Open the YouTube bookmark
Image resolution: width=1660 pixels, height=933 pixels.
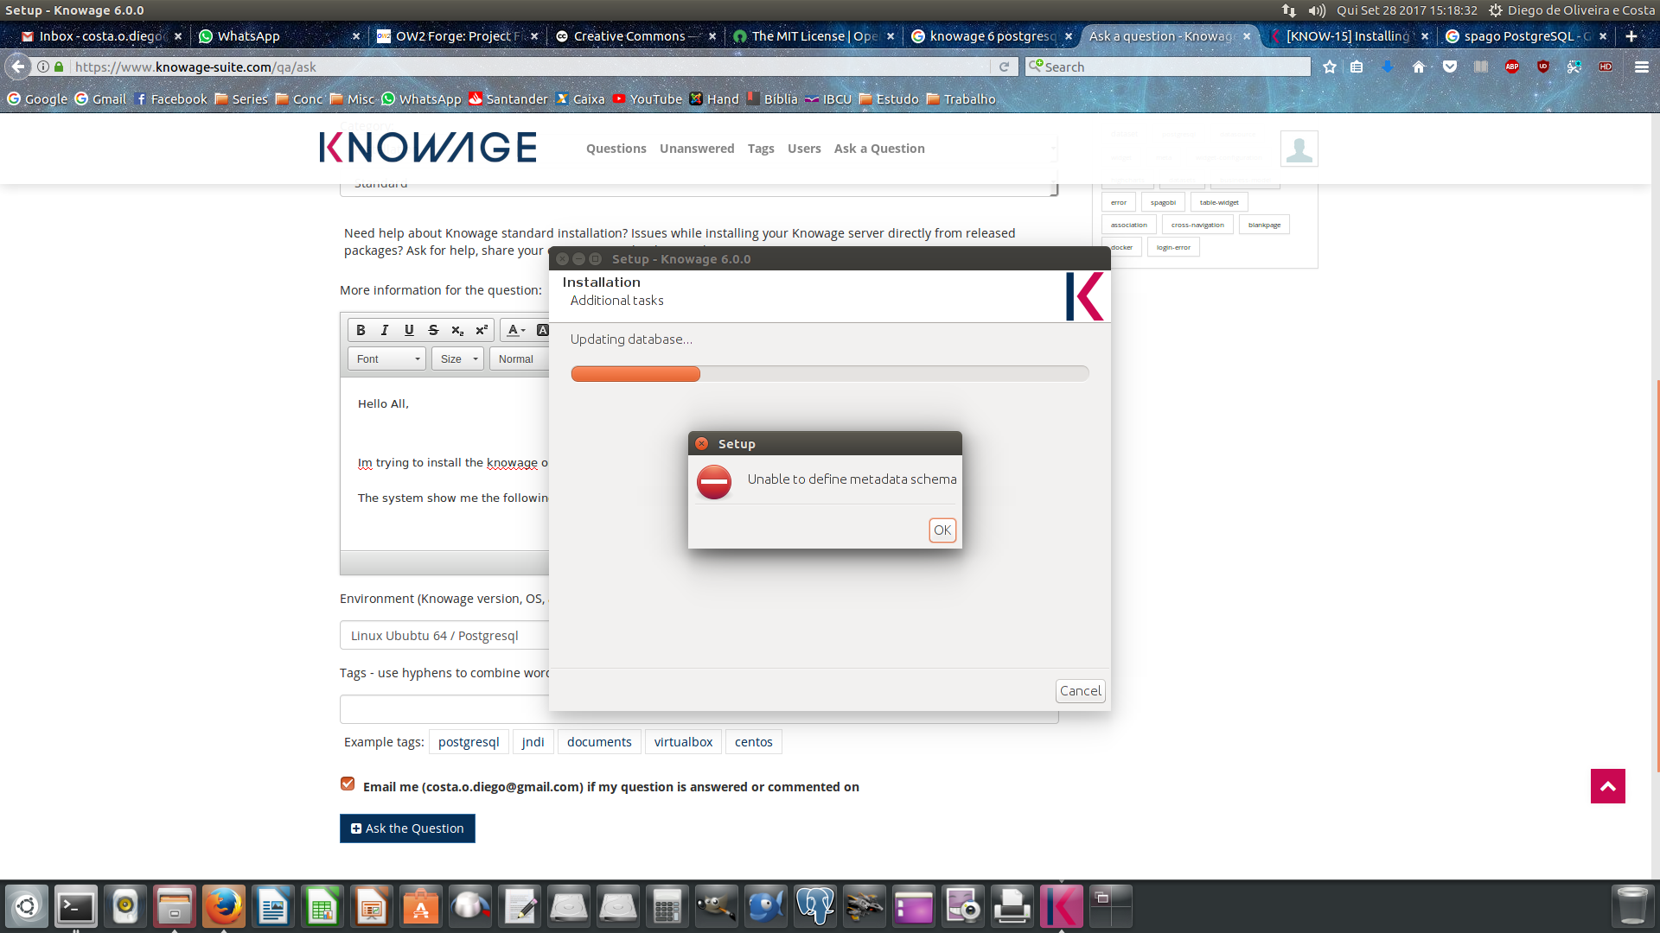(x=648, y=99)
